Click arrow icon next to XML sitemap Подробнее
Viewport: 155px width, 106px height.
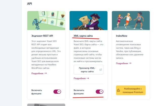tap(88, 78)
